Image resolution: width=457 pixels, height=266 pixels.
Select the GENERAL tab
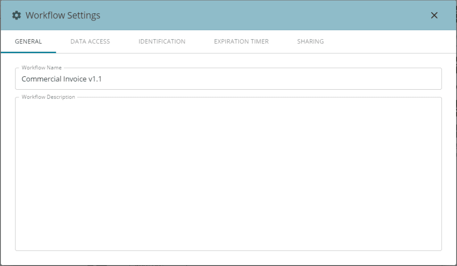pyautogui.click(x=28, y=41)
